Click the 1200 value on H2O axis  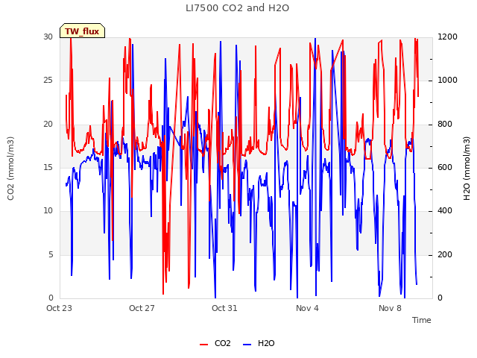[447, 37]
